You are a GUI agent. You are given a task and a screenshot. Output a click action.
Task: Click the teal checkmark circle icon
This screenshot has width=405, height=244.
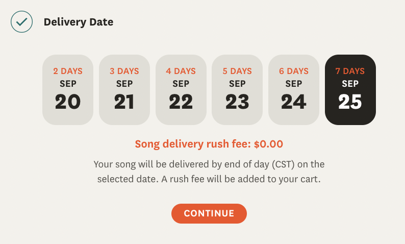click(22, 22)
